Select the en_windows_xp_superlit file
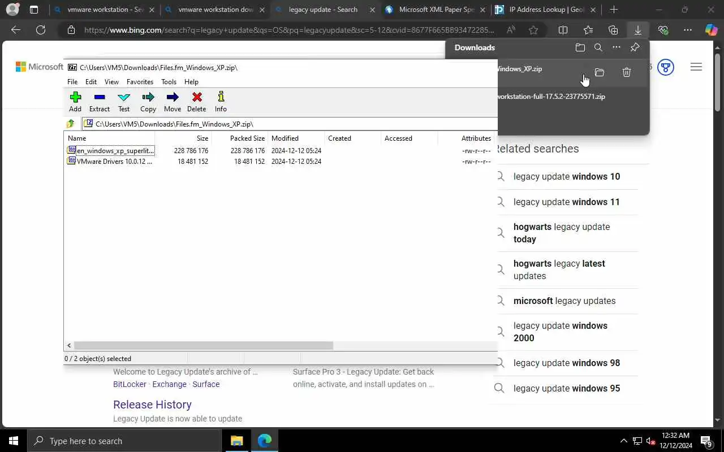The image size is (724, 452). [111, 151]
